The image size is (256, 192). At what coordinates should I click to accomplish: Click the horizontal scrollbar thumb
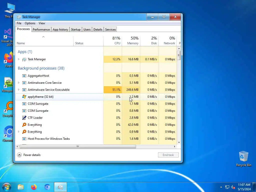(78, 146)
